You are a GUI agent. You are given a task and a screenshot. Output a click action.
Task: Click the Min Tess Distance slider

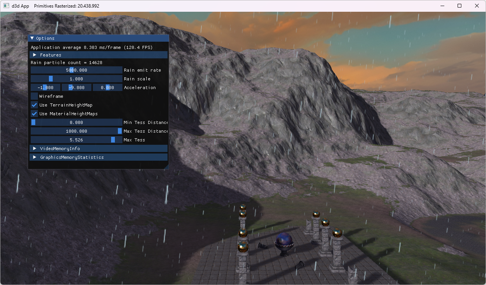click(x=76, y=122)
